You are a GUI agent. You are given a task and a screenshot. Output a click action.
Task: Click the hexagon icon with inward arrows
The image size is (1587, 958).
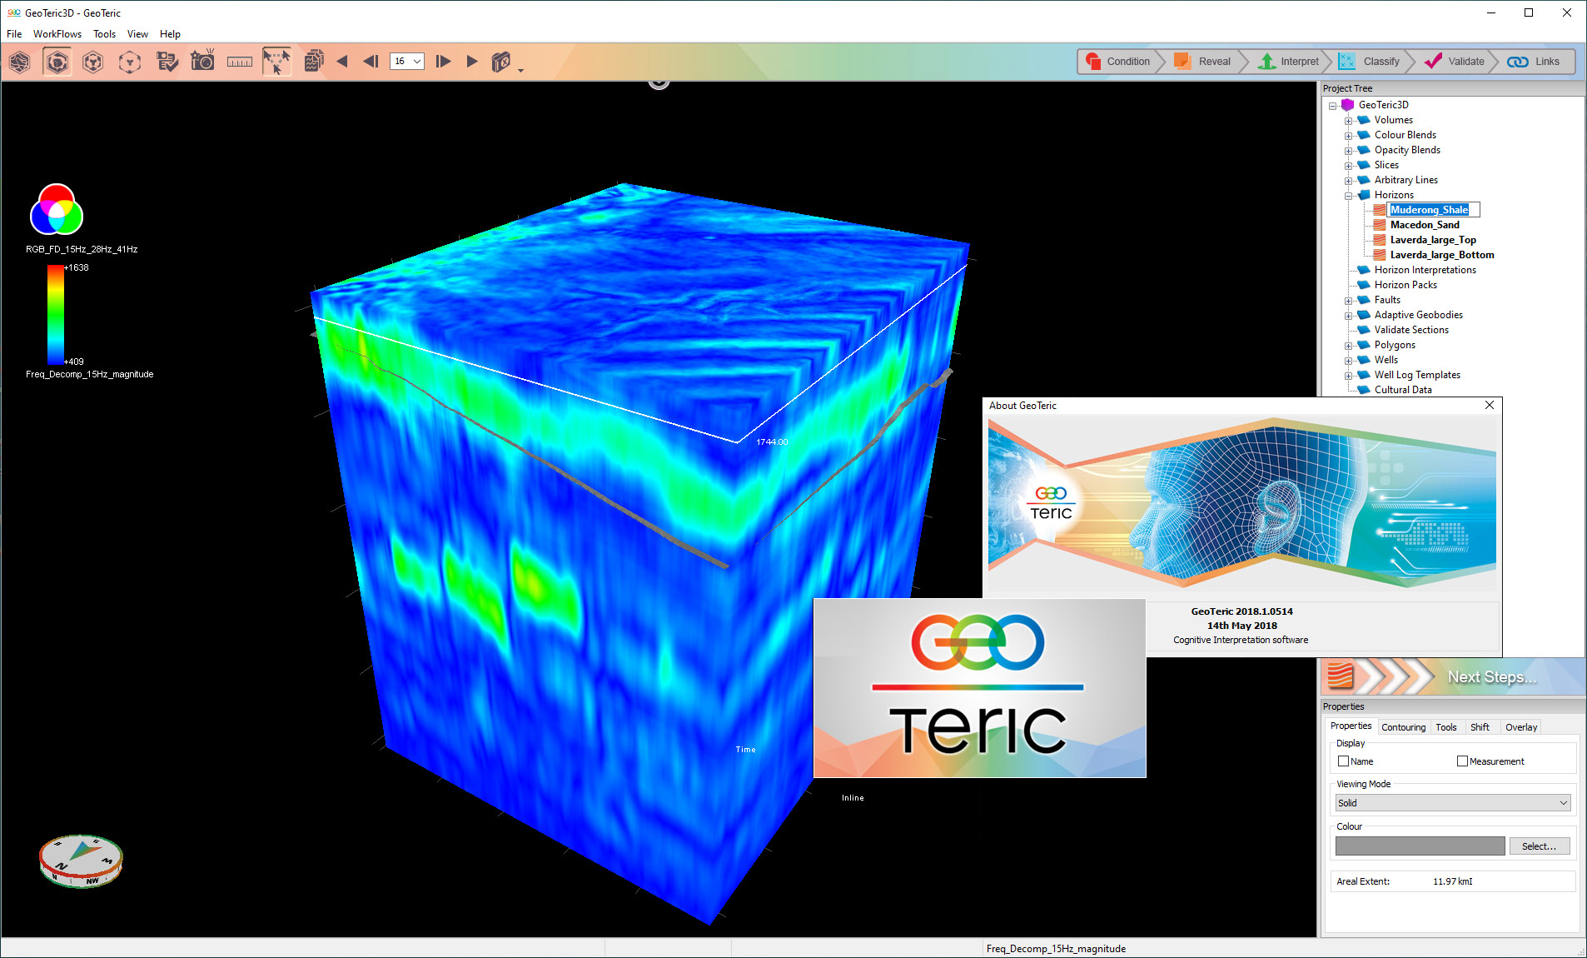93,62
